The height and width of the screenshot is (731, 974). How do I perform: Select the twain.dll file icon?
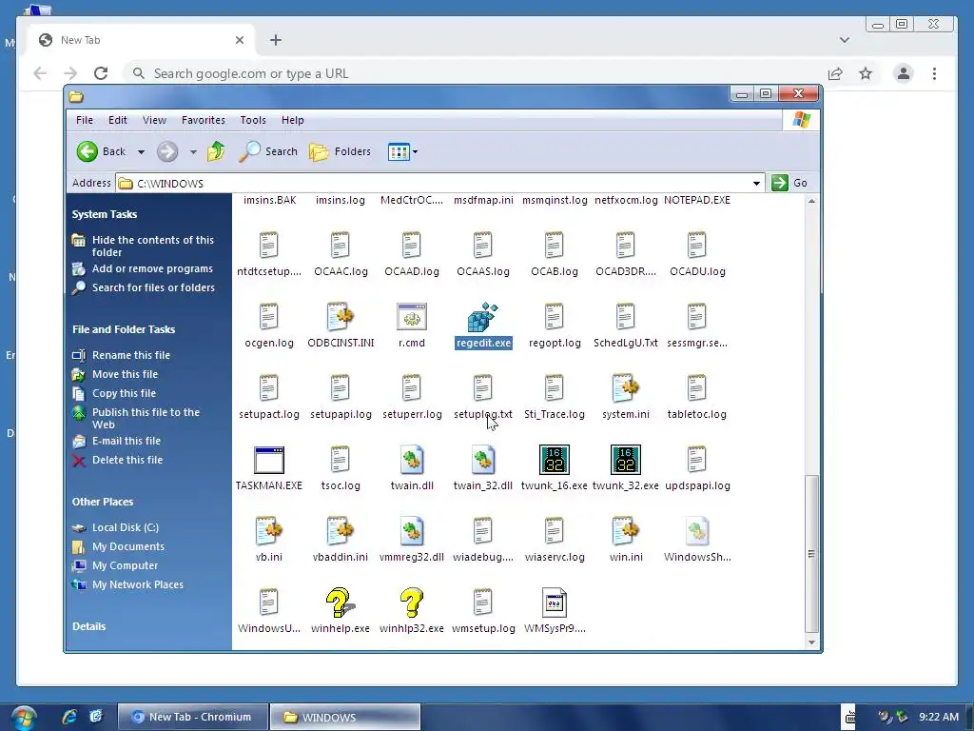[x=411, y=460]
